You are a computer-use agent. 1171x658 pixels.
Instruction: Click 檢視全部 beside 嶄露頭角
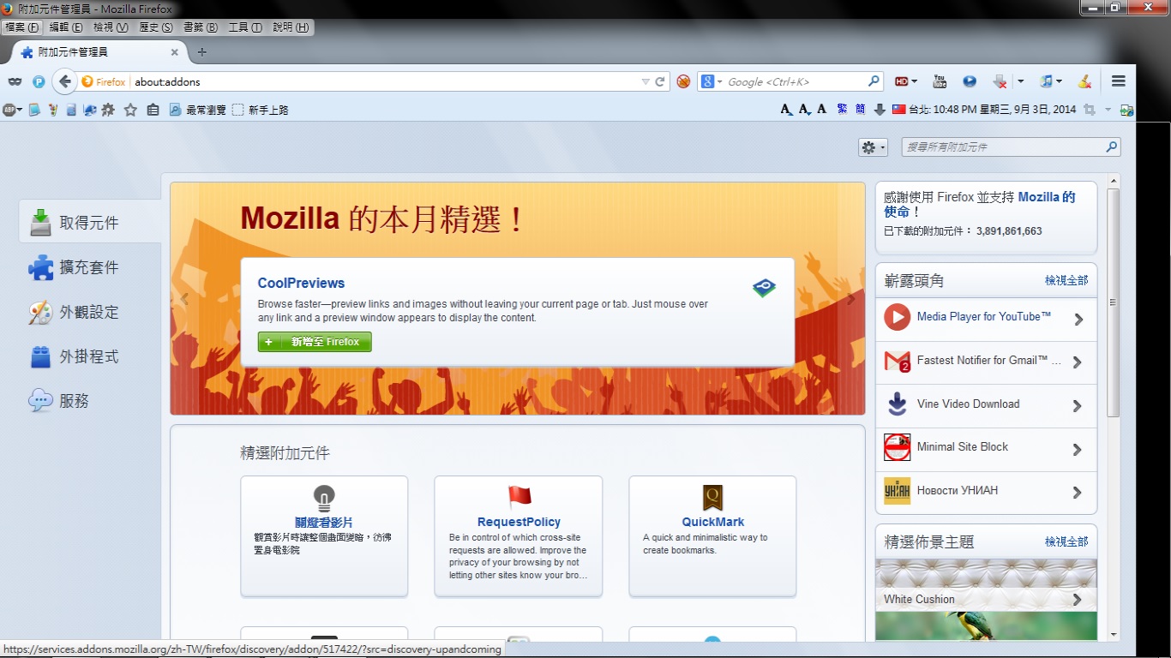tap(1066, 281)
